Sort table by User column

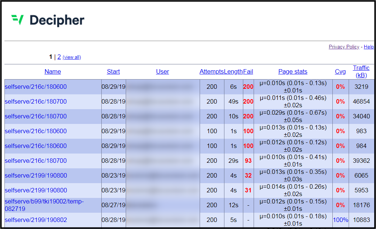tap(163, 71)
